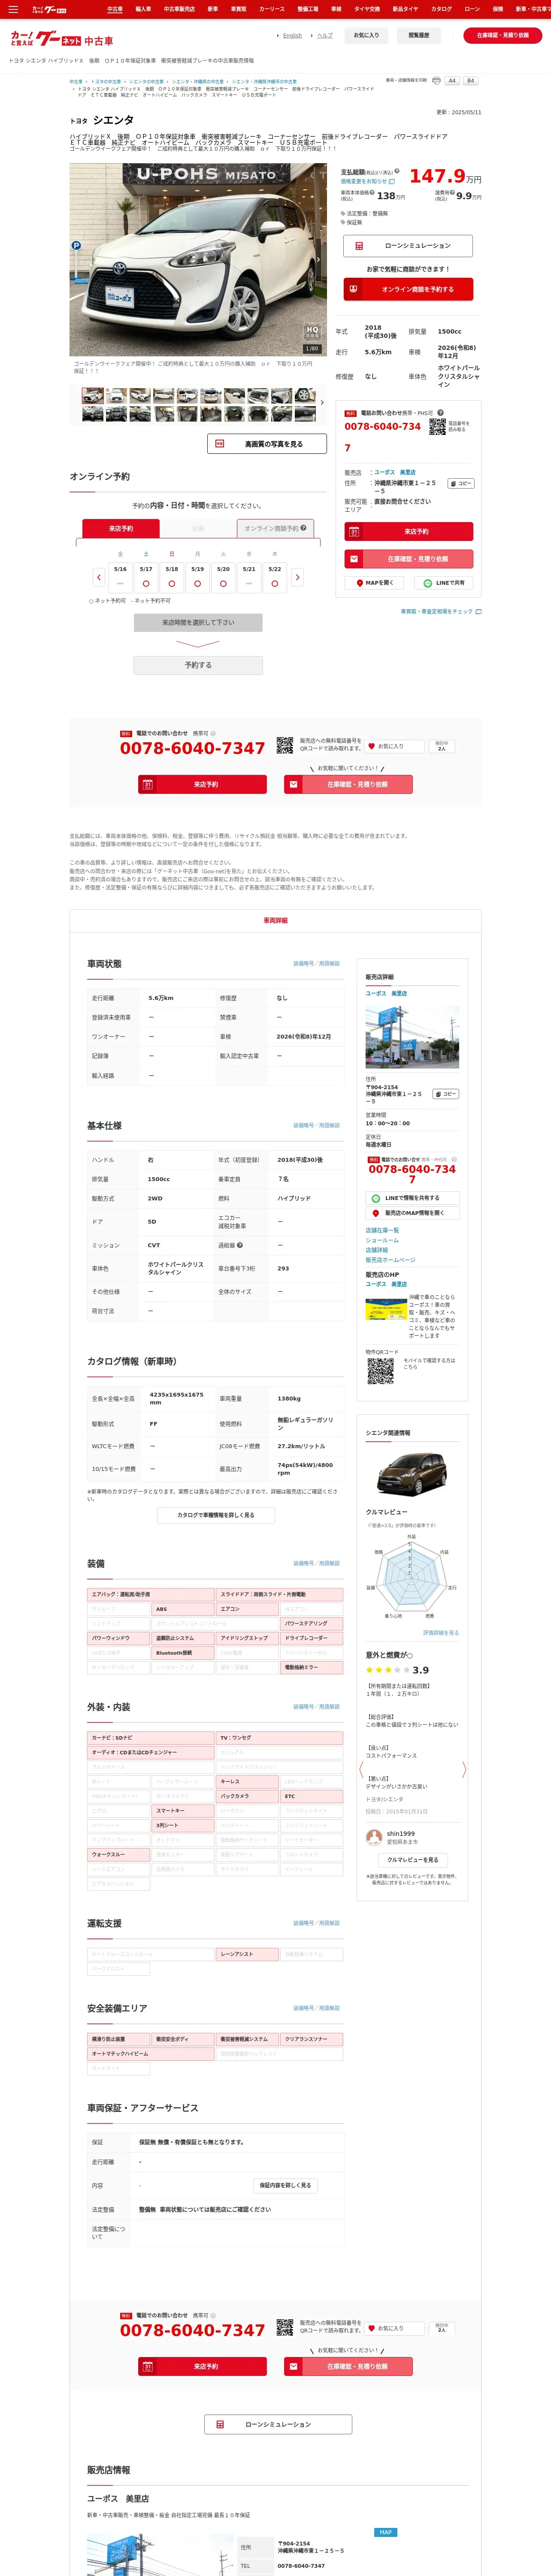
Task: Select A4 print size
Action: 452,81
